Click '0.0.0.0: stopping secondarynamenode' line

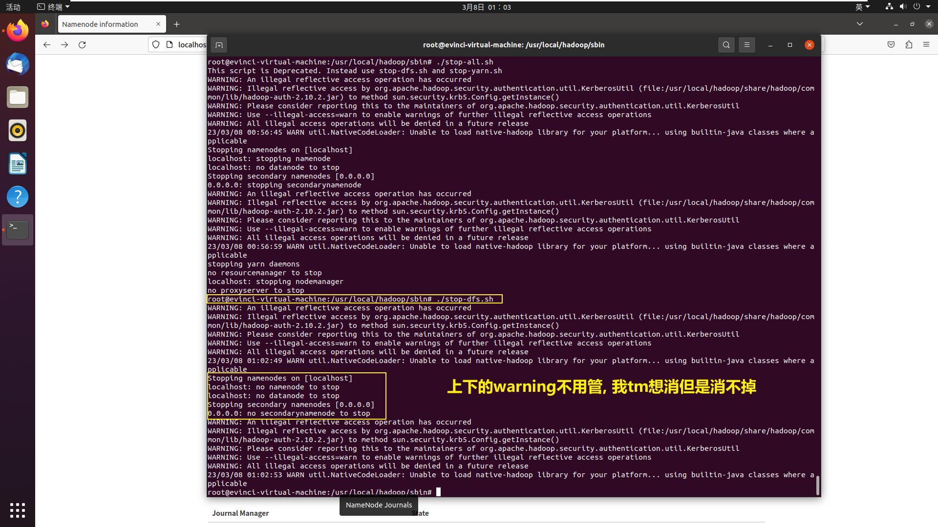click(x=284, y=185)
